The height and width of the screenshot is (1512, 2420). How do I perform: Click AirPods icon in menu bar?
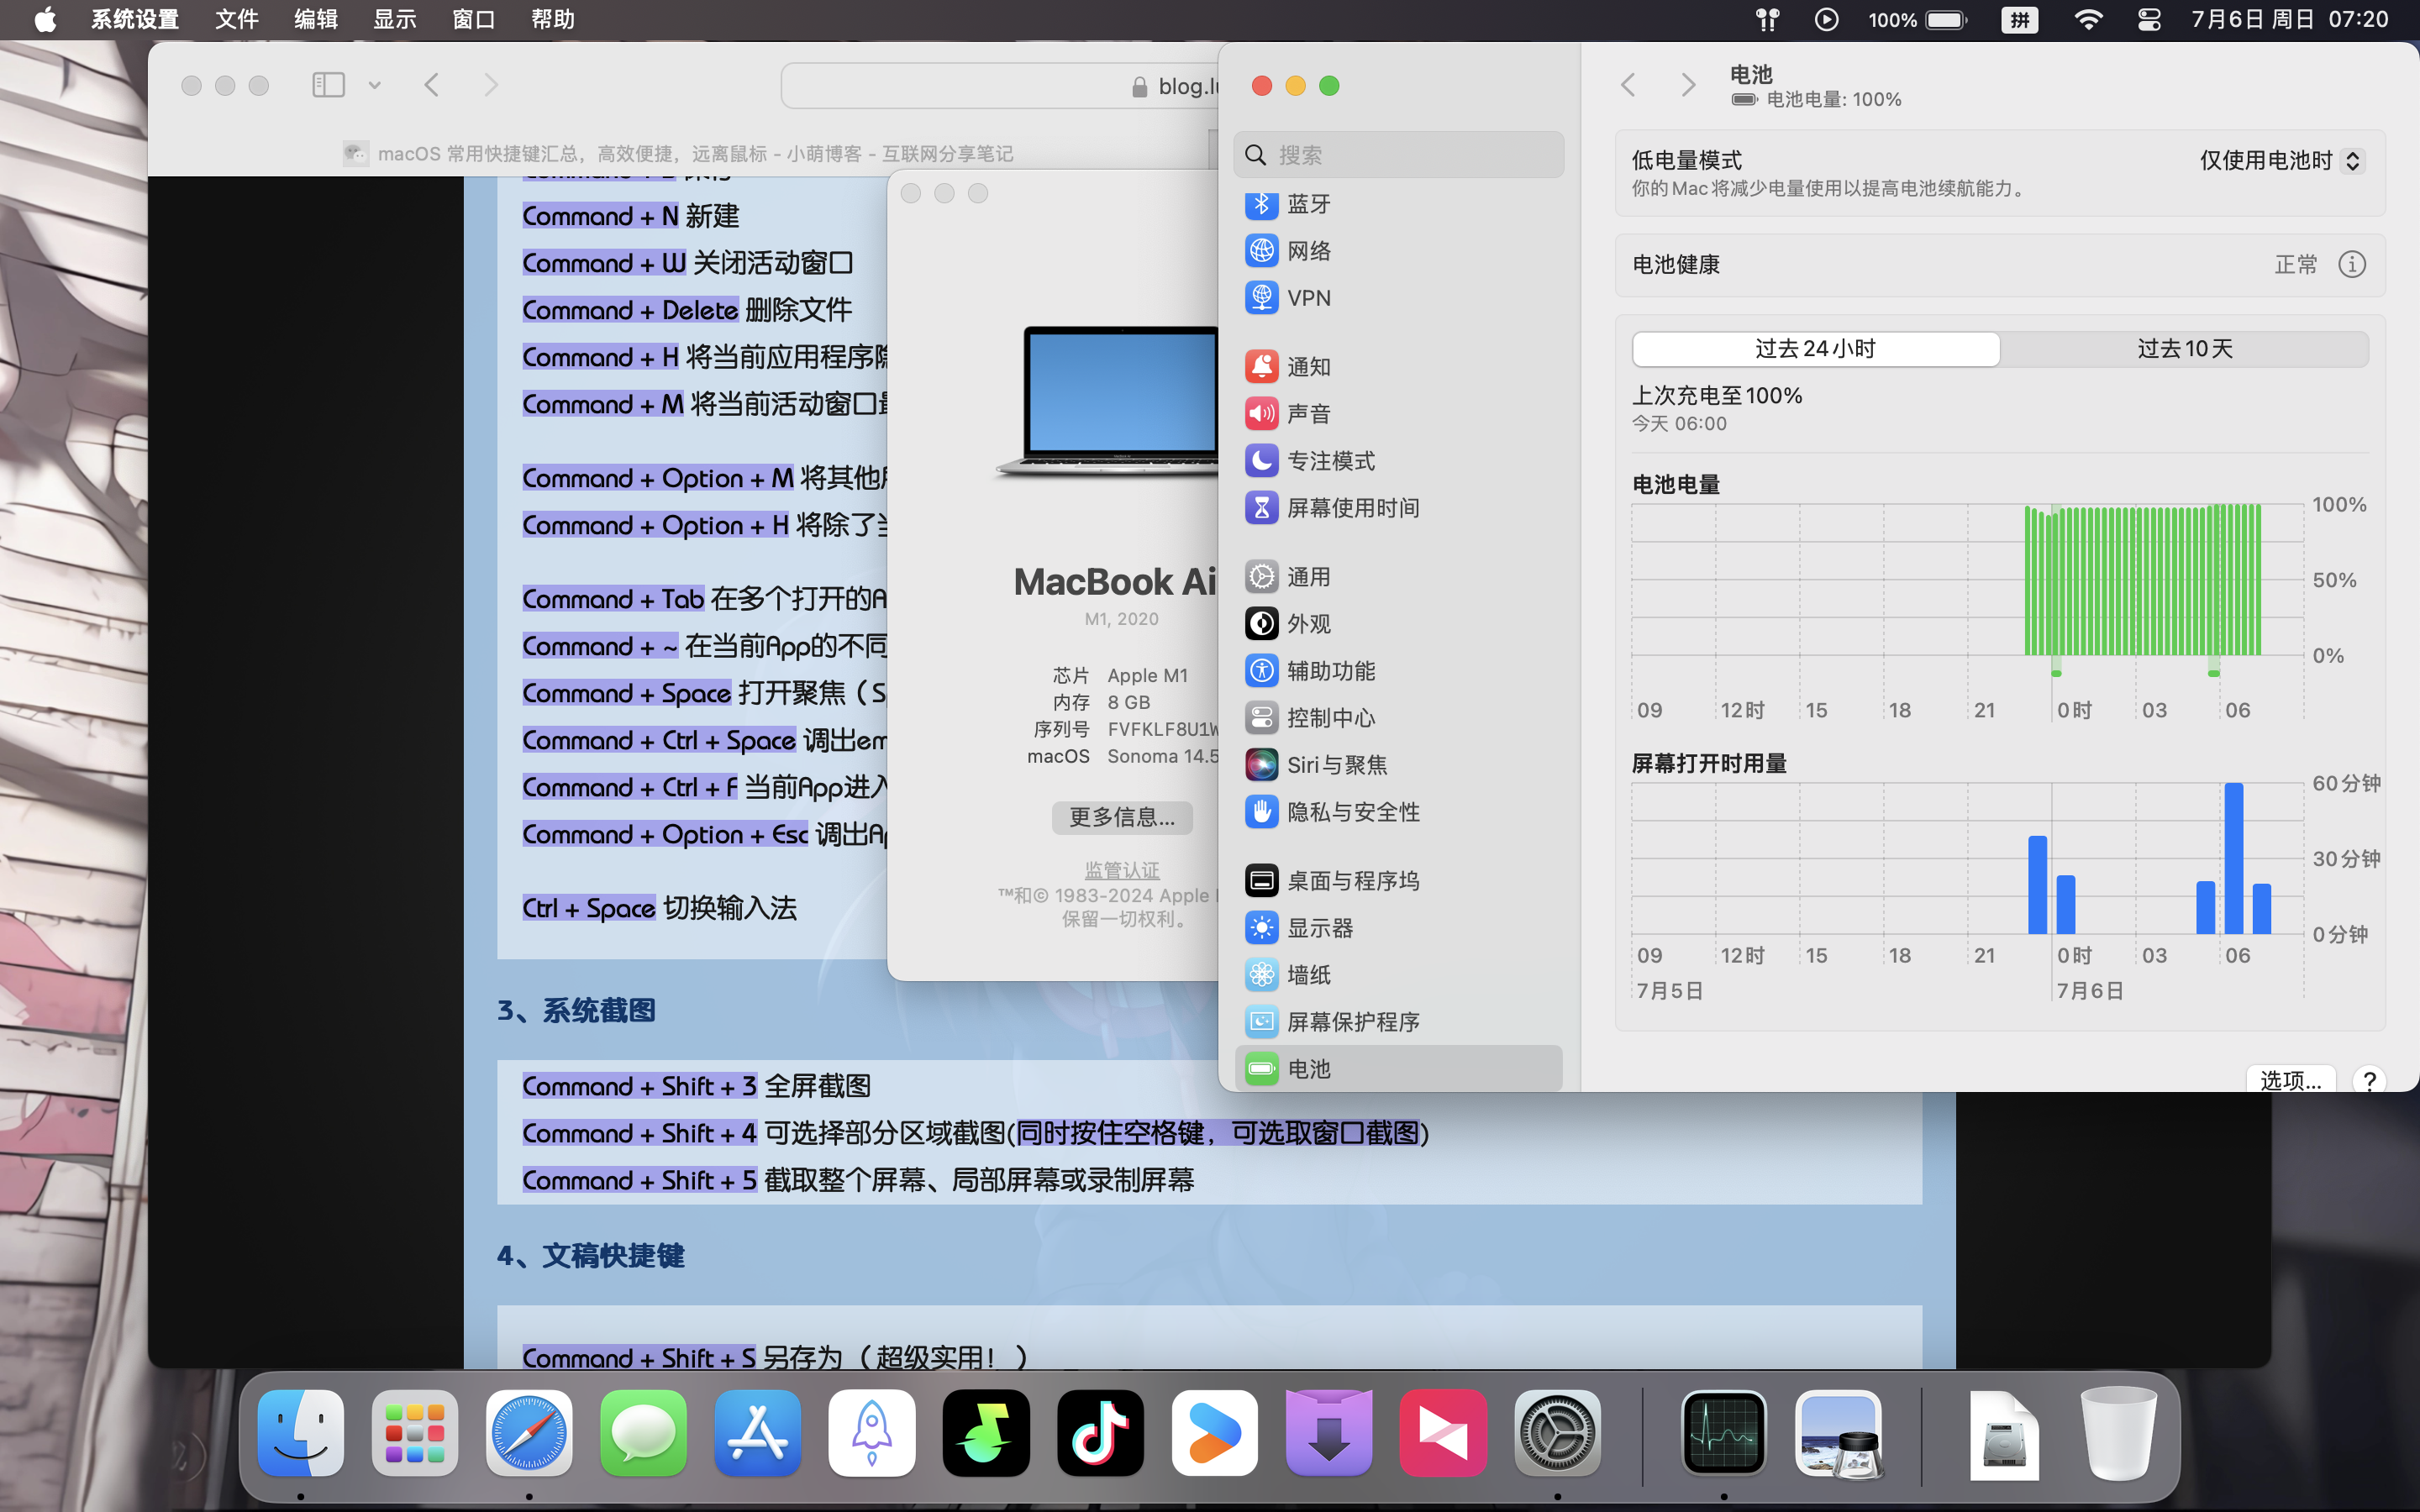click(1767, 19)
